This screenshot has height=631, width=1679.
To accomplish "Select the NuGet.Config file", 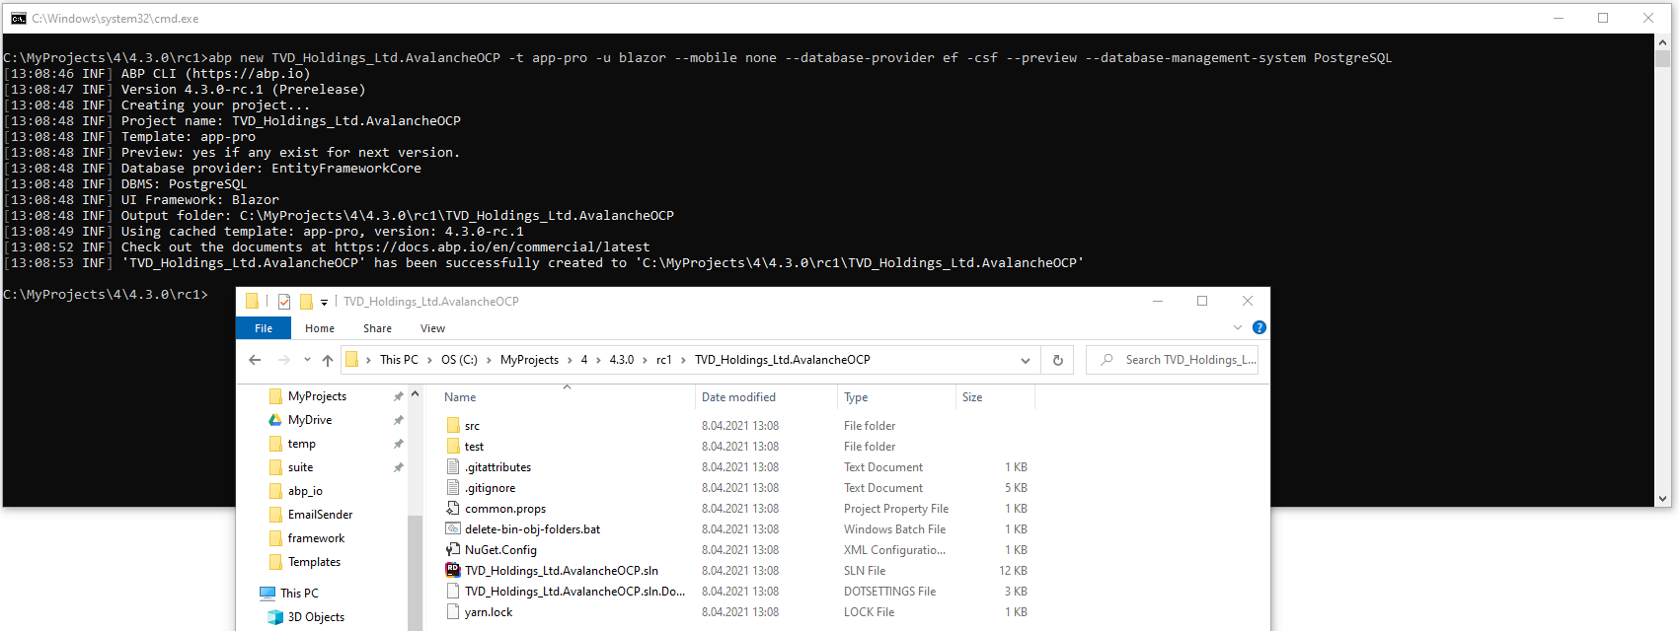I will click(500, 550).
